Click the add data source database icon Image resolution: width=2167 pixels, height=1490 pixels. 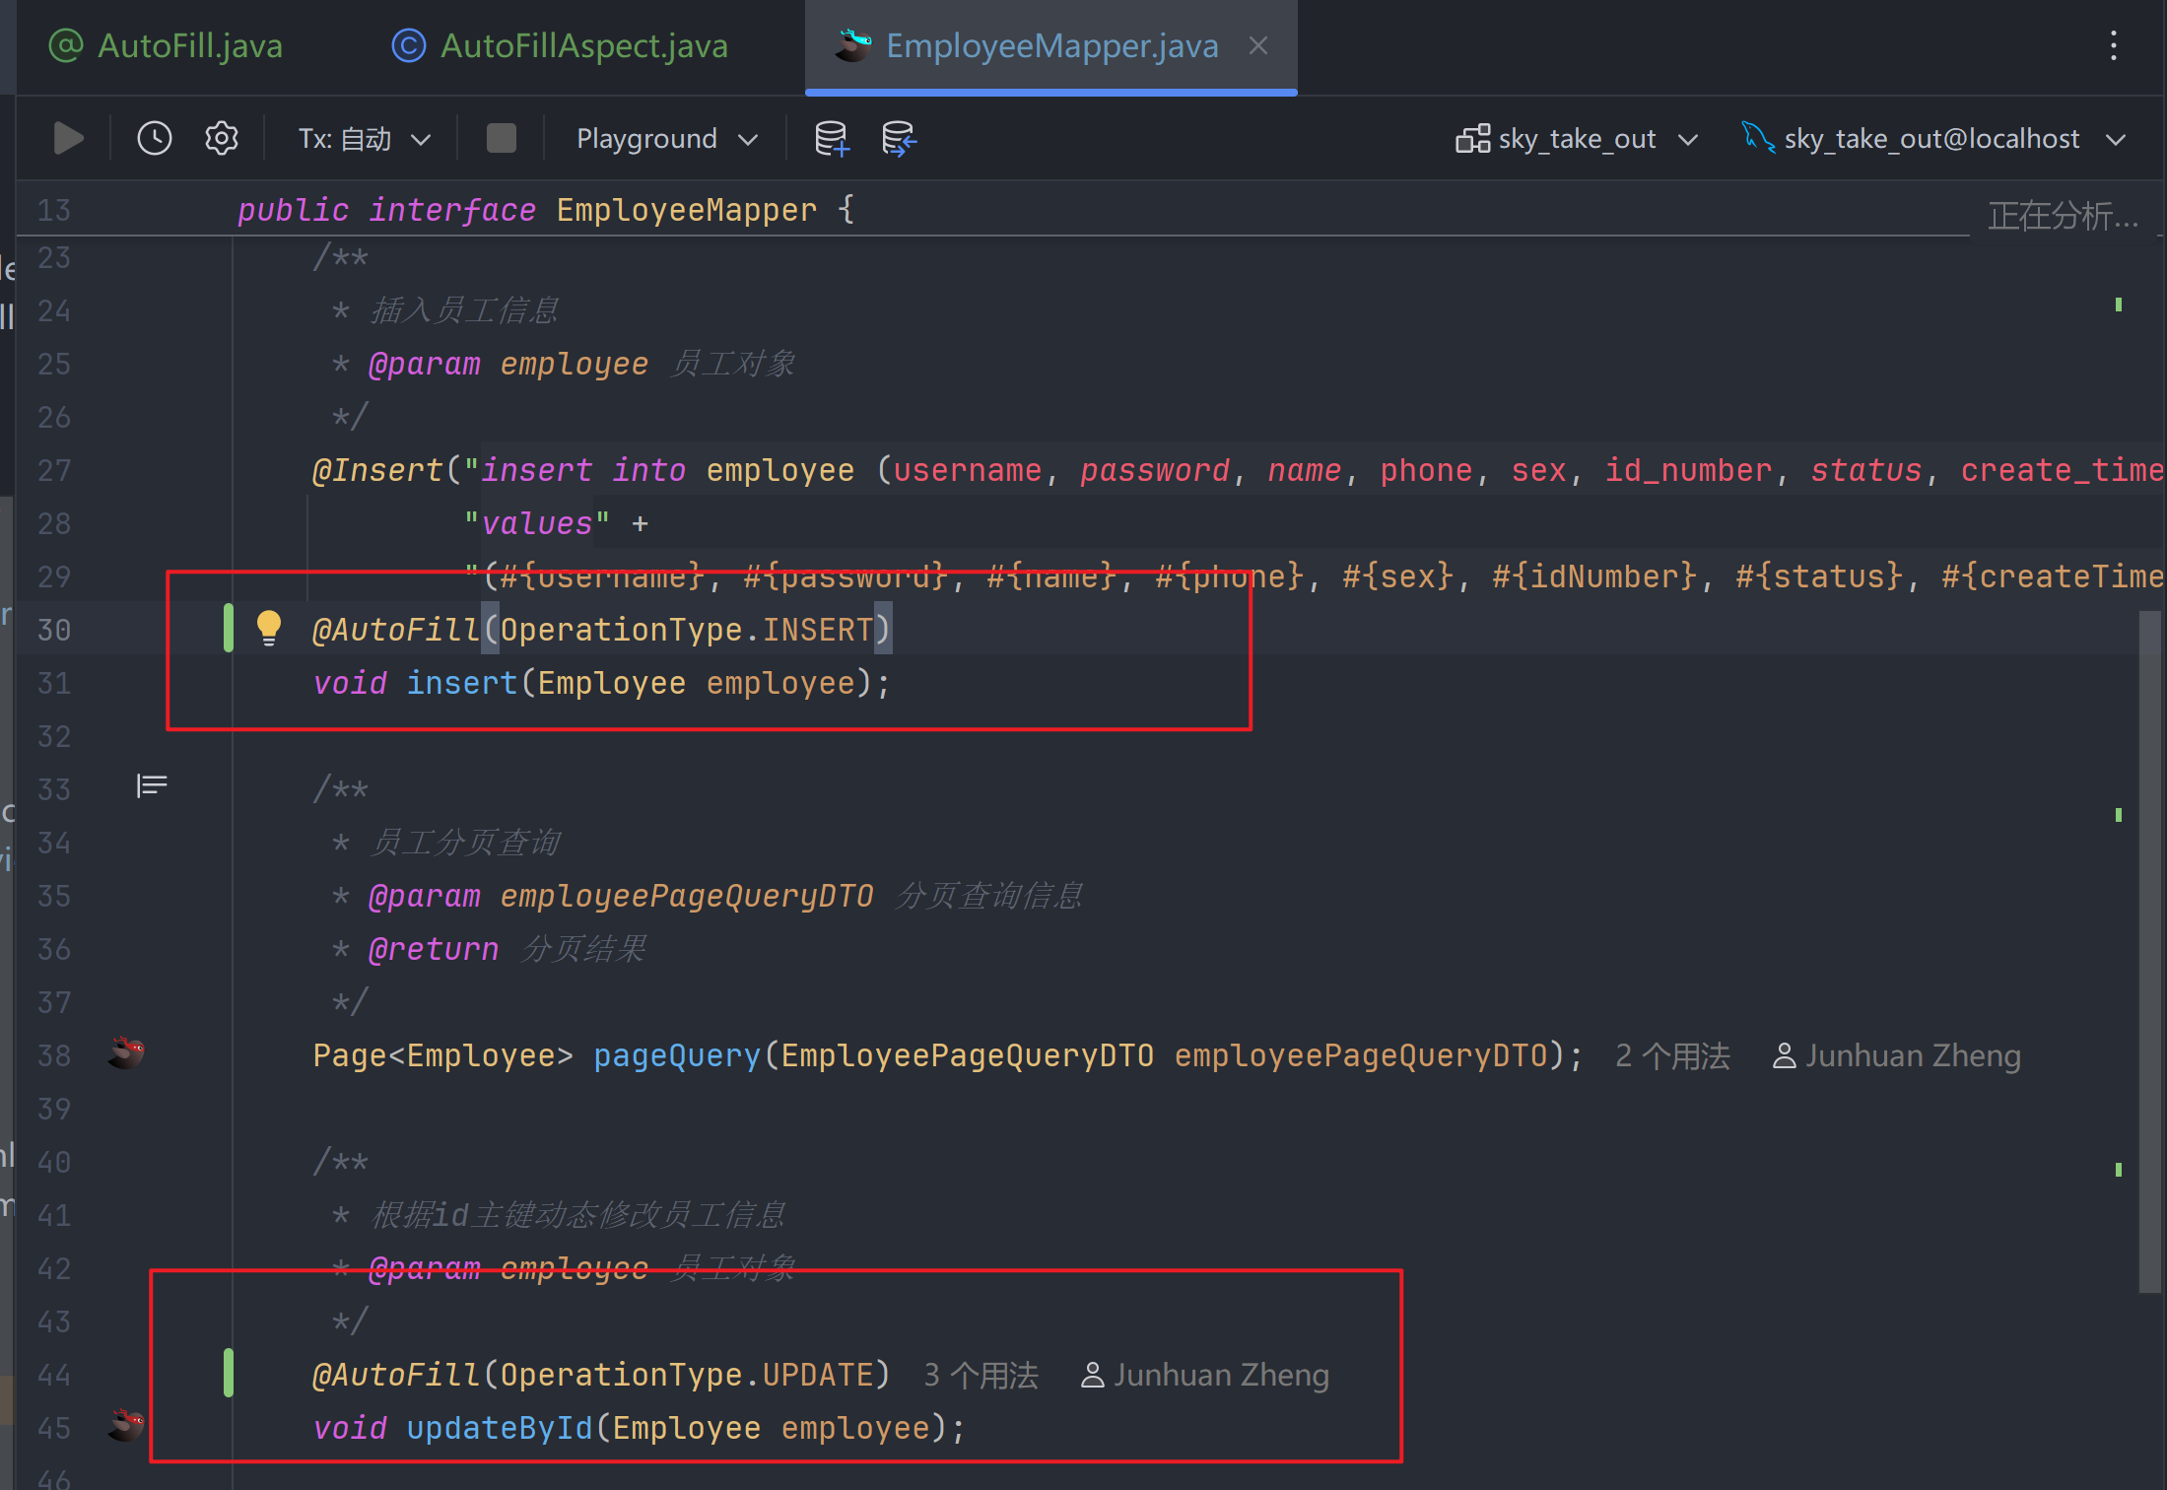832,139
